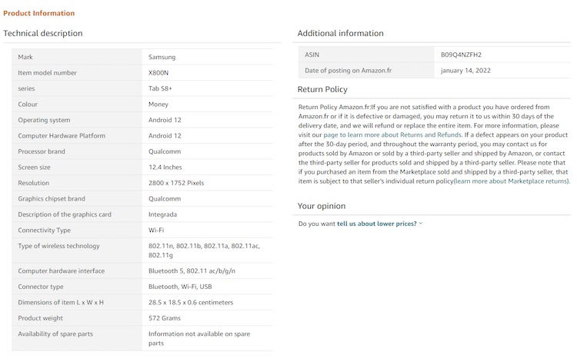Screen dimensions: 577x362
Task: Click the Tab S8+ series value
Action: coord(161,88)
